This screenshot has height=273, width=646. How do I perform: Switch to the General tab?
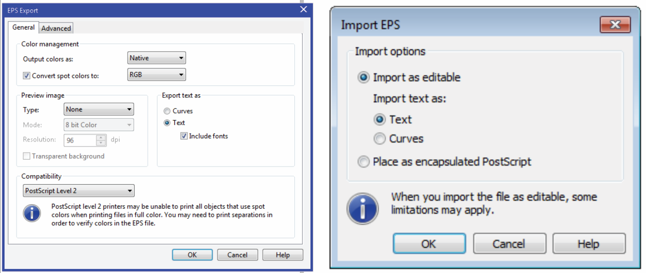point(24,27)
